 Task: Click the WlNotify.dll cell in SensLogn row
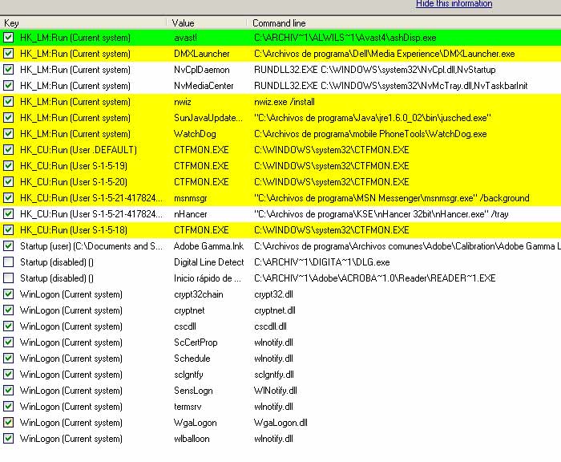276,391
